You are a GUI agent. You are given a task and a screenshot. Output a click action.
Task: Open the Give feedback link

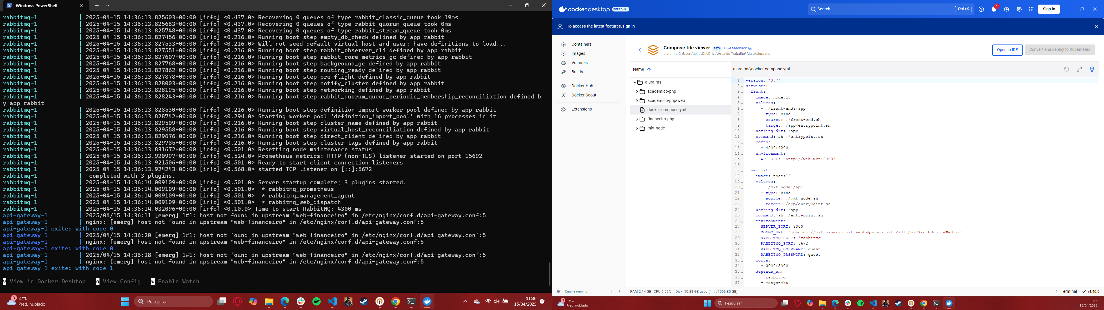pos(735,49)
